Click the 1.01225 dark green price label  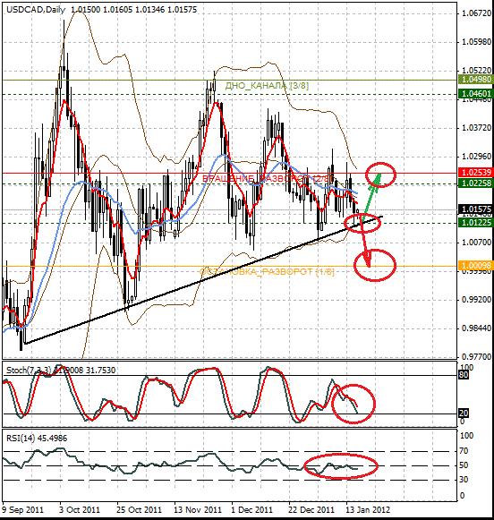[x=476, y=223]
